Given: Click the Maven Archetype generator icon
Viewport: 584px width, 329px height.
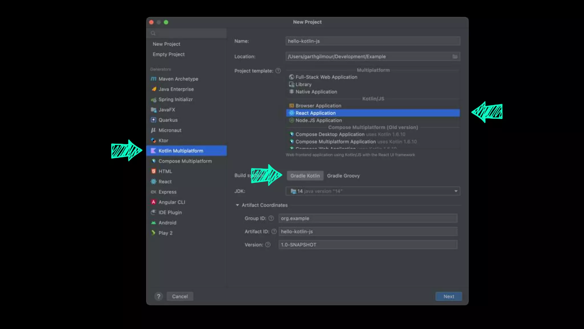Looking at the screenshot, I should point(153,79).
